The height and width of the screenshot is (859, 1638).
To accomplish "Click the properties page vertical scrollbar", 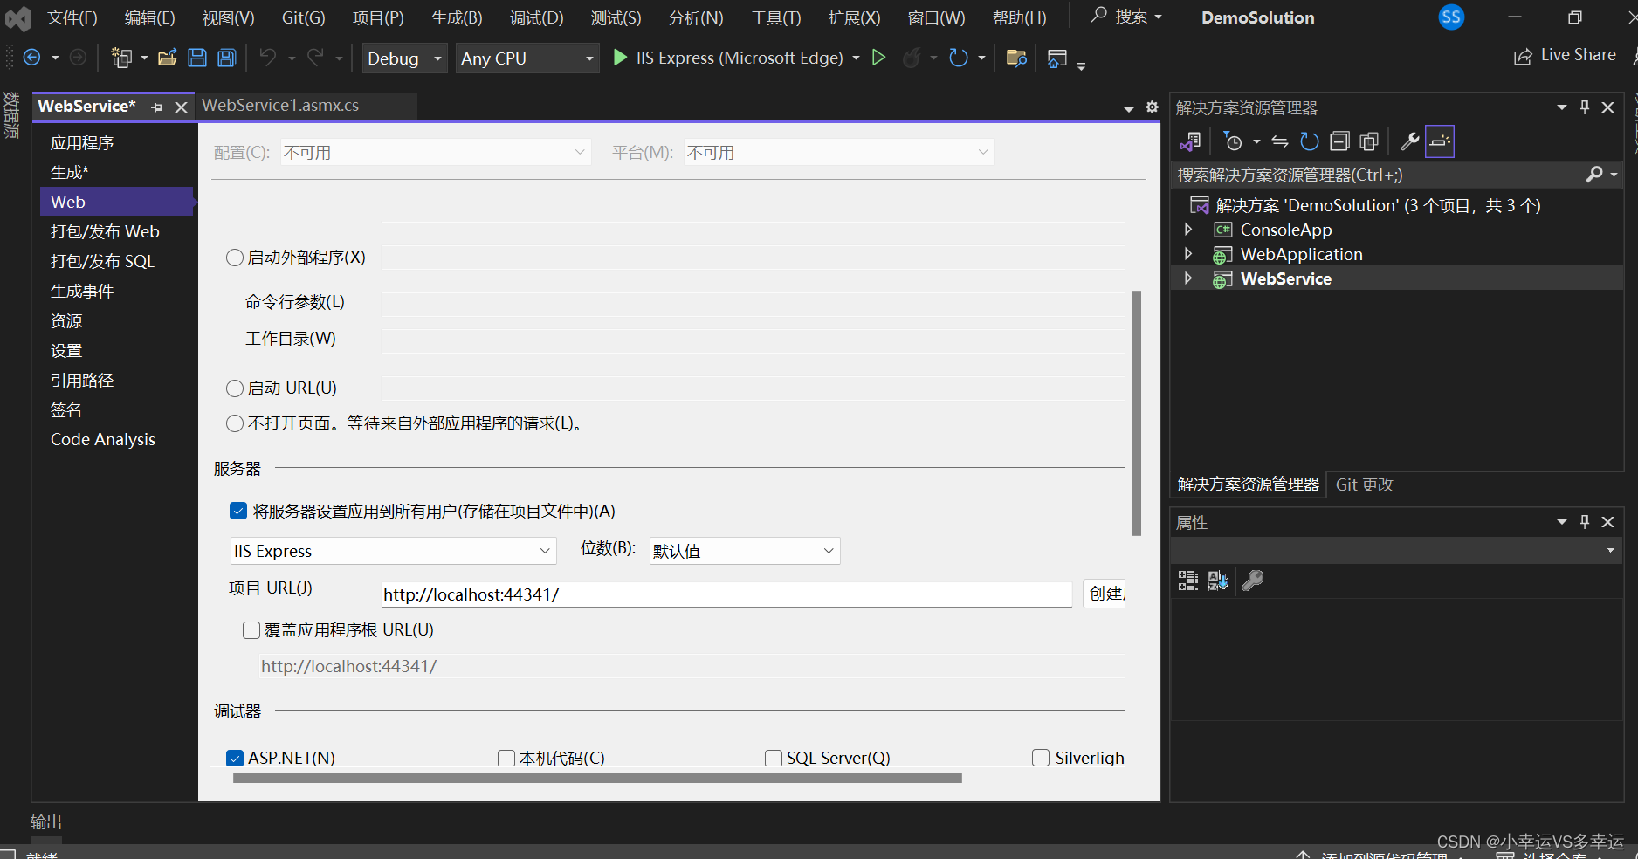I will [x=1136, y=413].
